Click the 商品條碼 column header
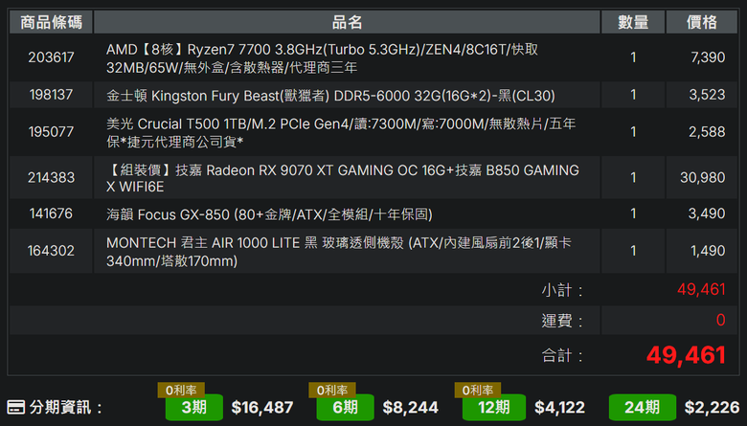This screenshot has width=747, height=426. pos(51,22)
